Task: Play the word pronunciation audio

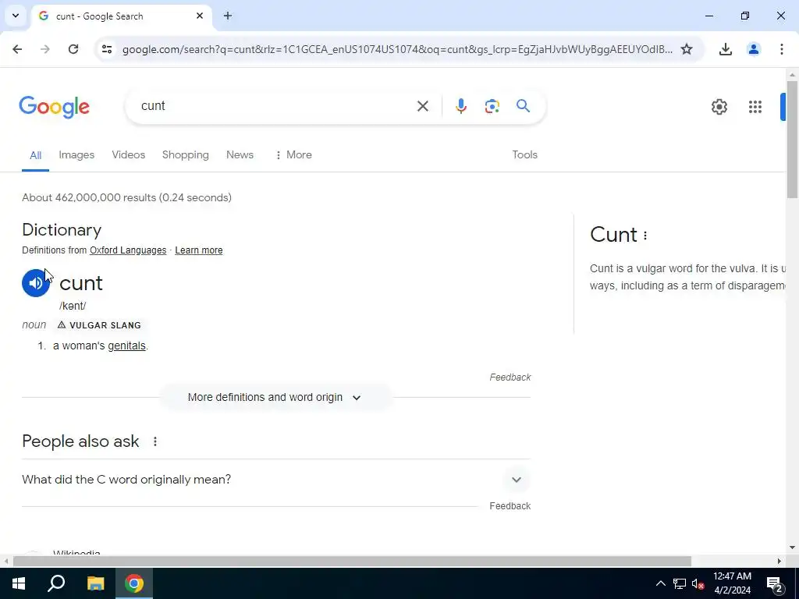Action: point(36,283)
